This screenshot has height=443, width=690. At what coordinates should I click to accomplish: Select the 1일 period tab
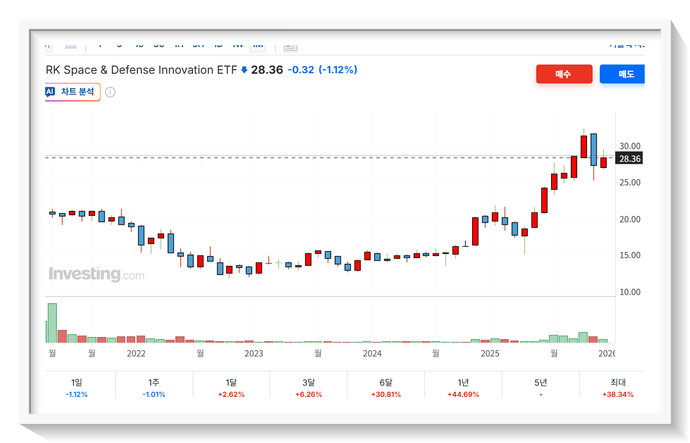[x=76, y=387]
